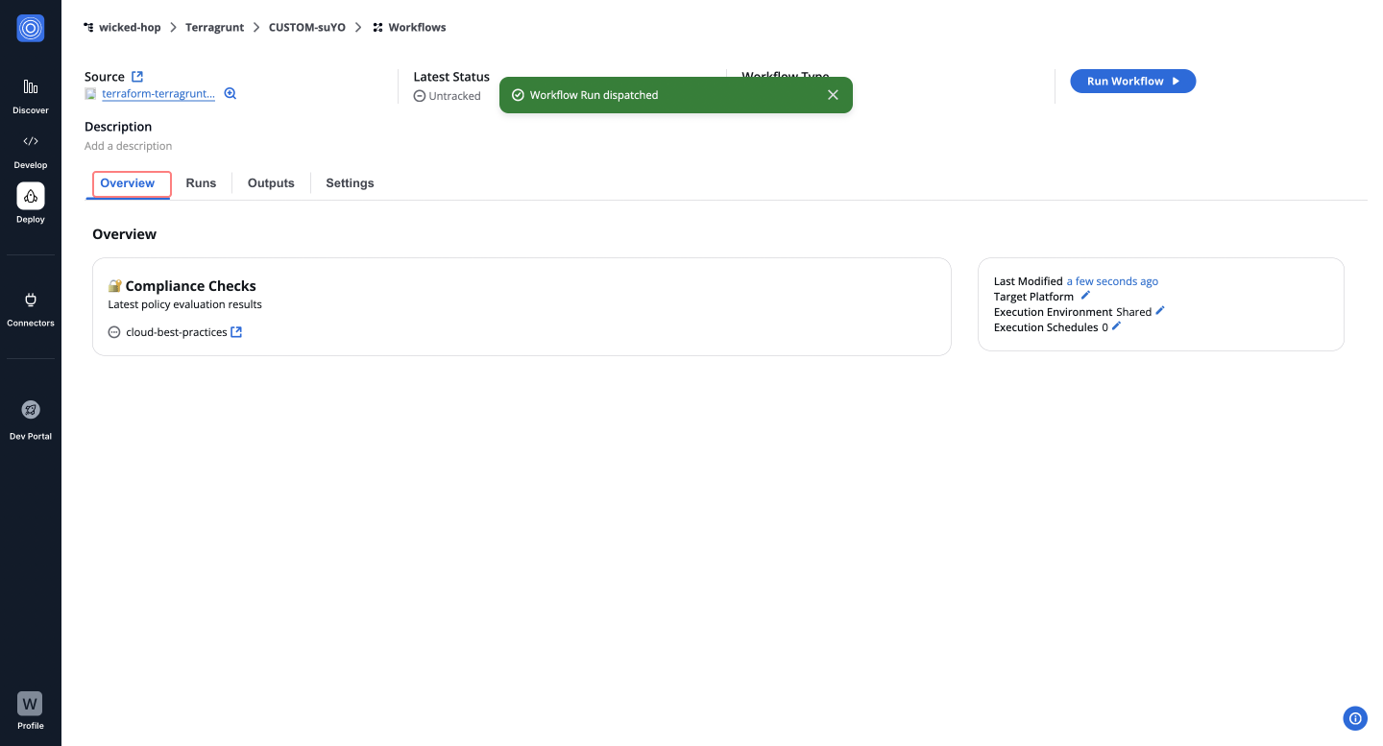
Task: Click Add a description field
Action: [x=129, y=146]
